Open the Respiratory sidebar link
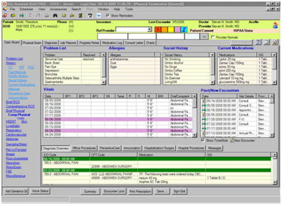Image resolution: width=282 pixels, height=204 pixels. tap(14, 130)
